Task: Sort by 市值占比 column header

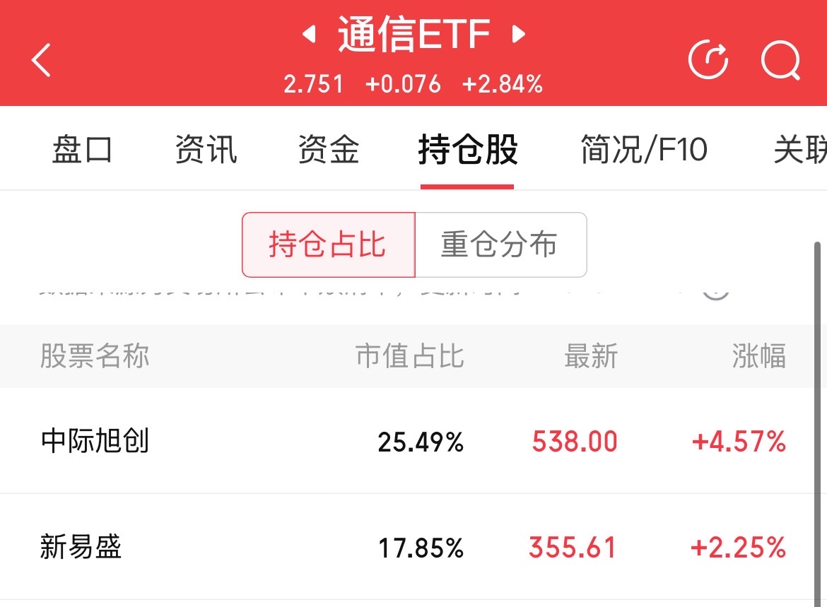Action: tap(409, 356)
